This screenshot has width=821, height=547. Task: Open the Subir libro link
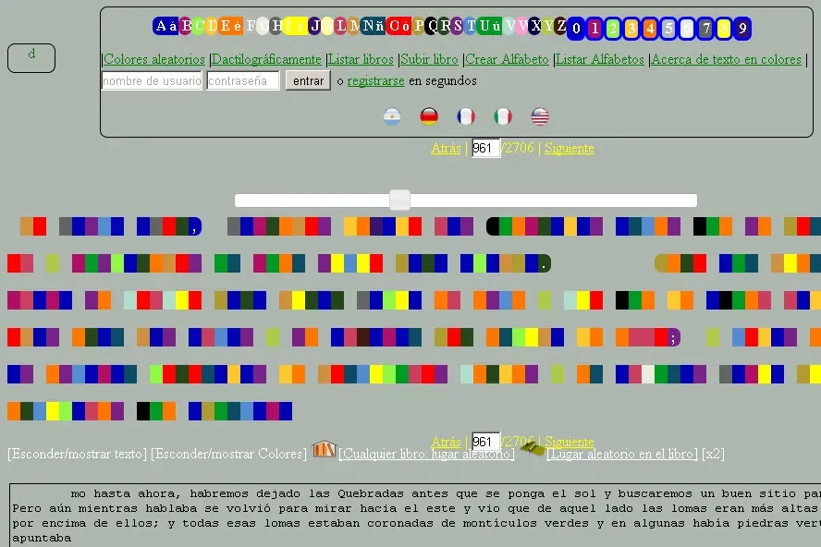(x=429, y=59)
